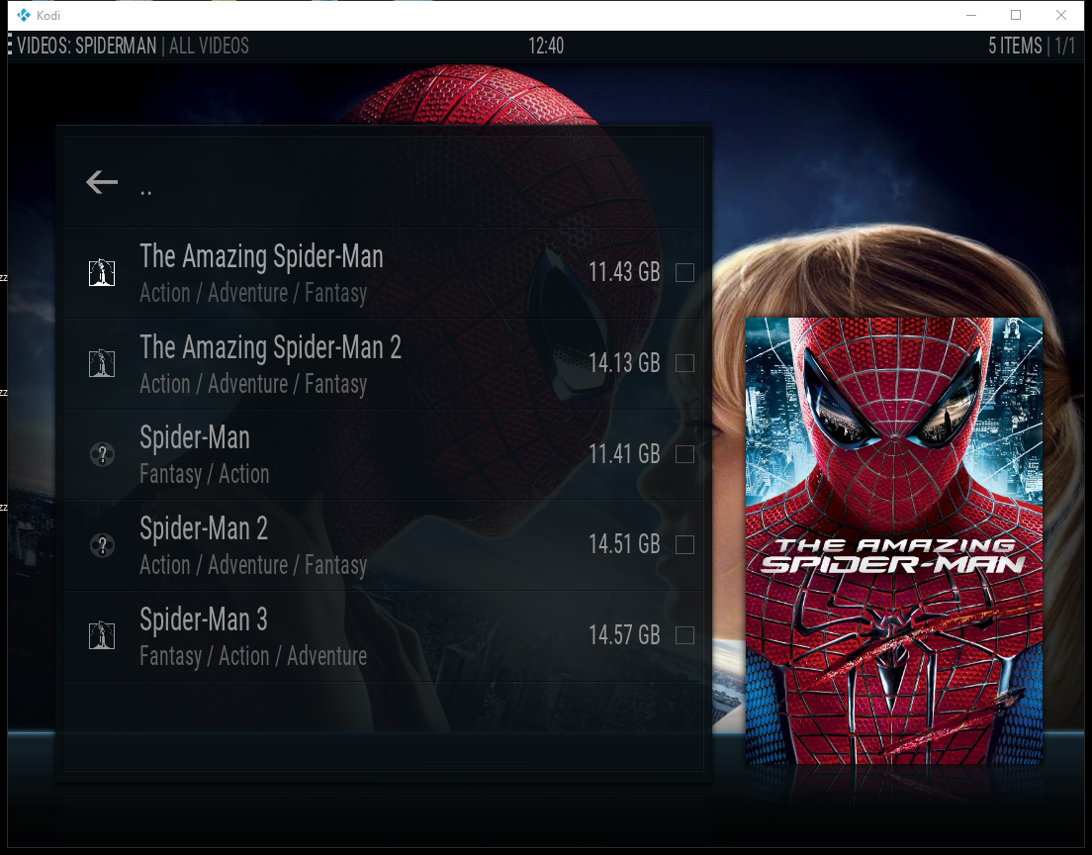This screenshot has width=1092, height=855.
Task: Tick the checkbox next to 11.41 GB
Action: tap(685, 454)
